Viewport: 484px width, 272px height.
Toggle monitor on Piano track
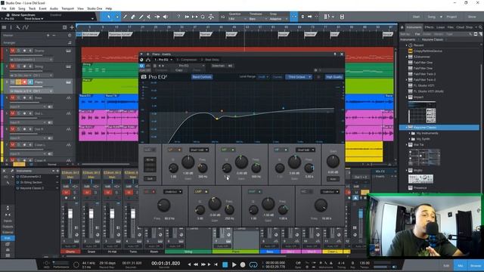click(30, 82)
